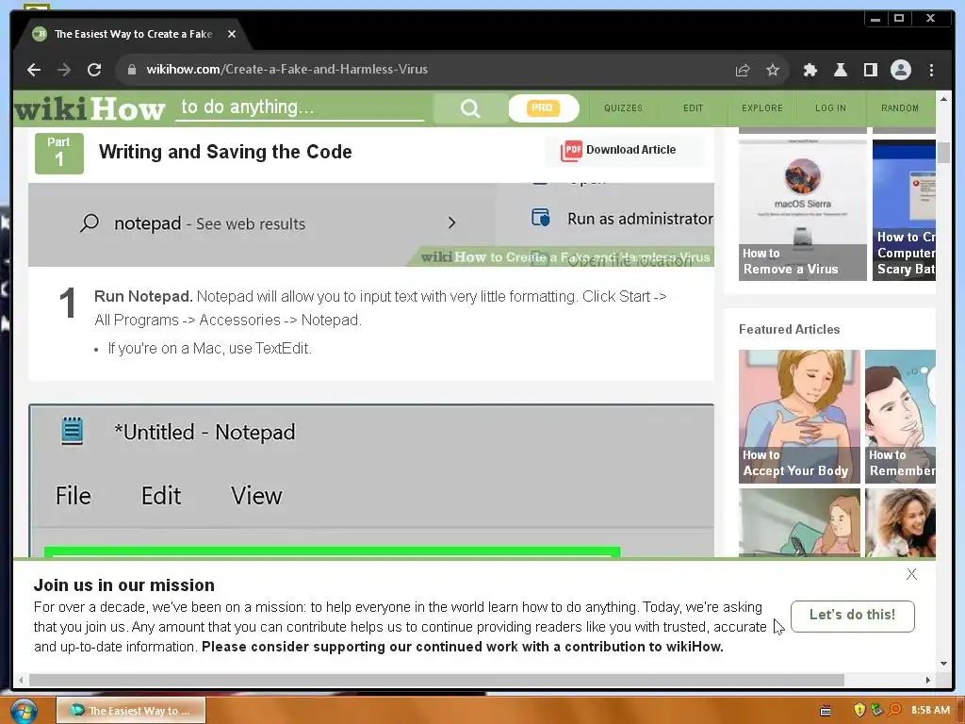This screenshot has width=965, height=724.
Task: Go back with the browser back arrow
Action: [34, 70]
